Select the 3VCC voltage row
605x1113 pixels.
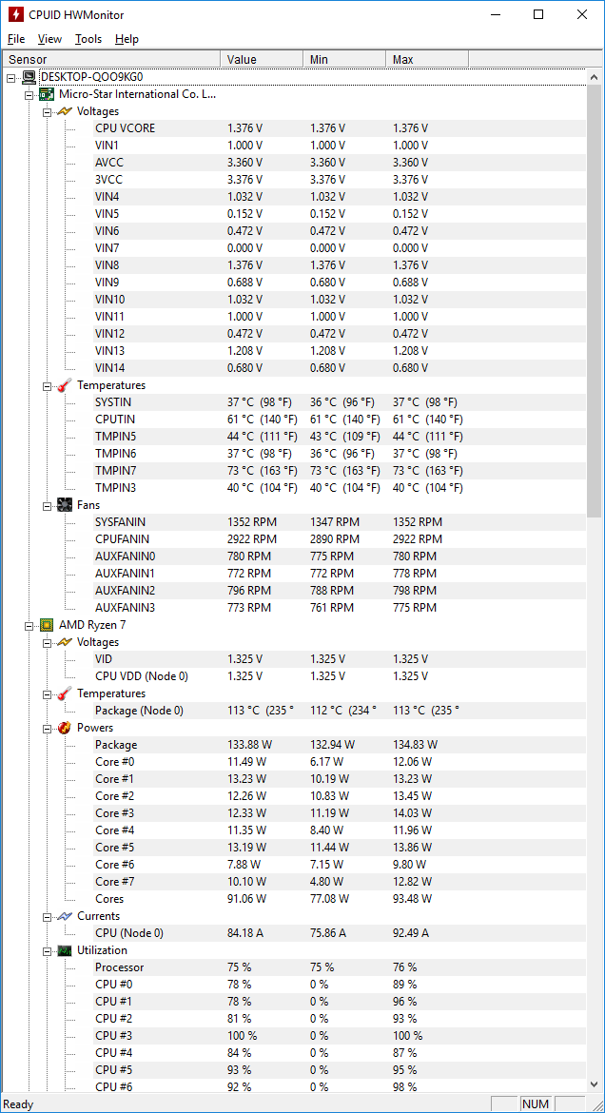(340, 180)
